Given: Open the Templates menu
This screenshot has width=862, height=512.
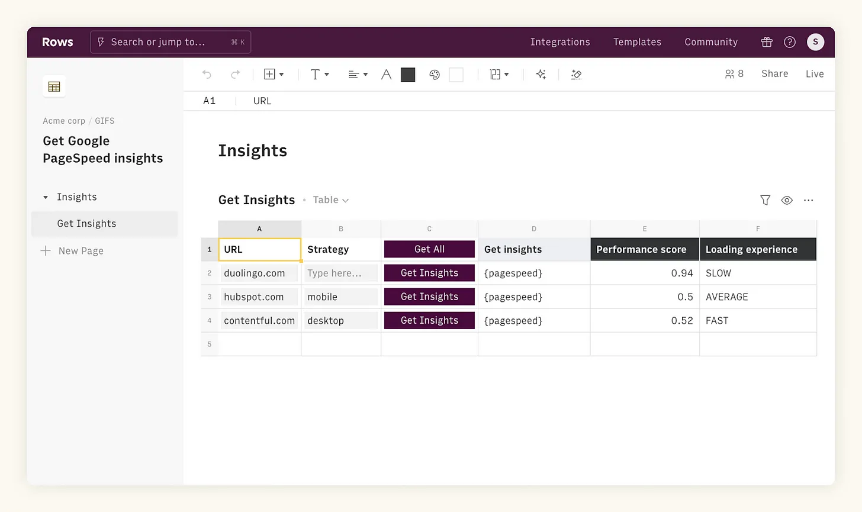Looking at the screenshot, I should [637, 42].
